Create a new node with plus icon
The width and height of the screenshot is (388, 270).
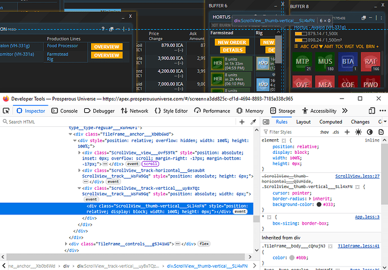242,122
